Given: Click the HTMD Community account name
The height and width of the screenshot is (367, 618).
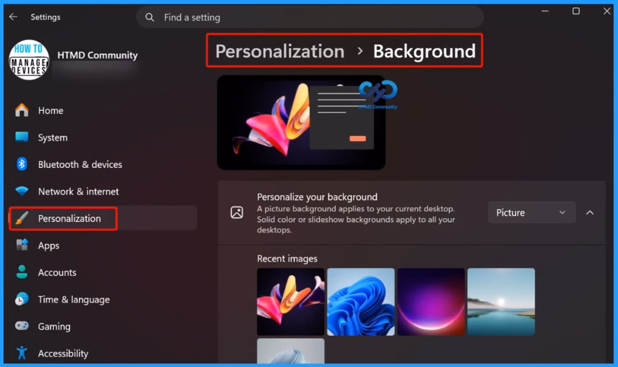Looking at the screenshot, I should tap(97, 55).
